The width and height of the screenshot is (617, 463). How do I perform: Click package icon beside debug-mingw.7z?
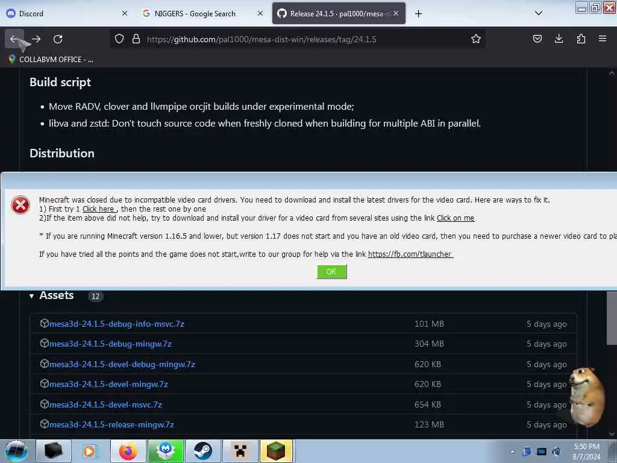click(x=44, y=343)
